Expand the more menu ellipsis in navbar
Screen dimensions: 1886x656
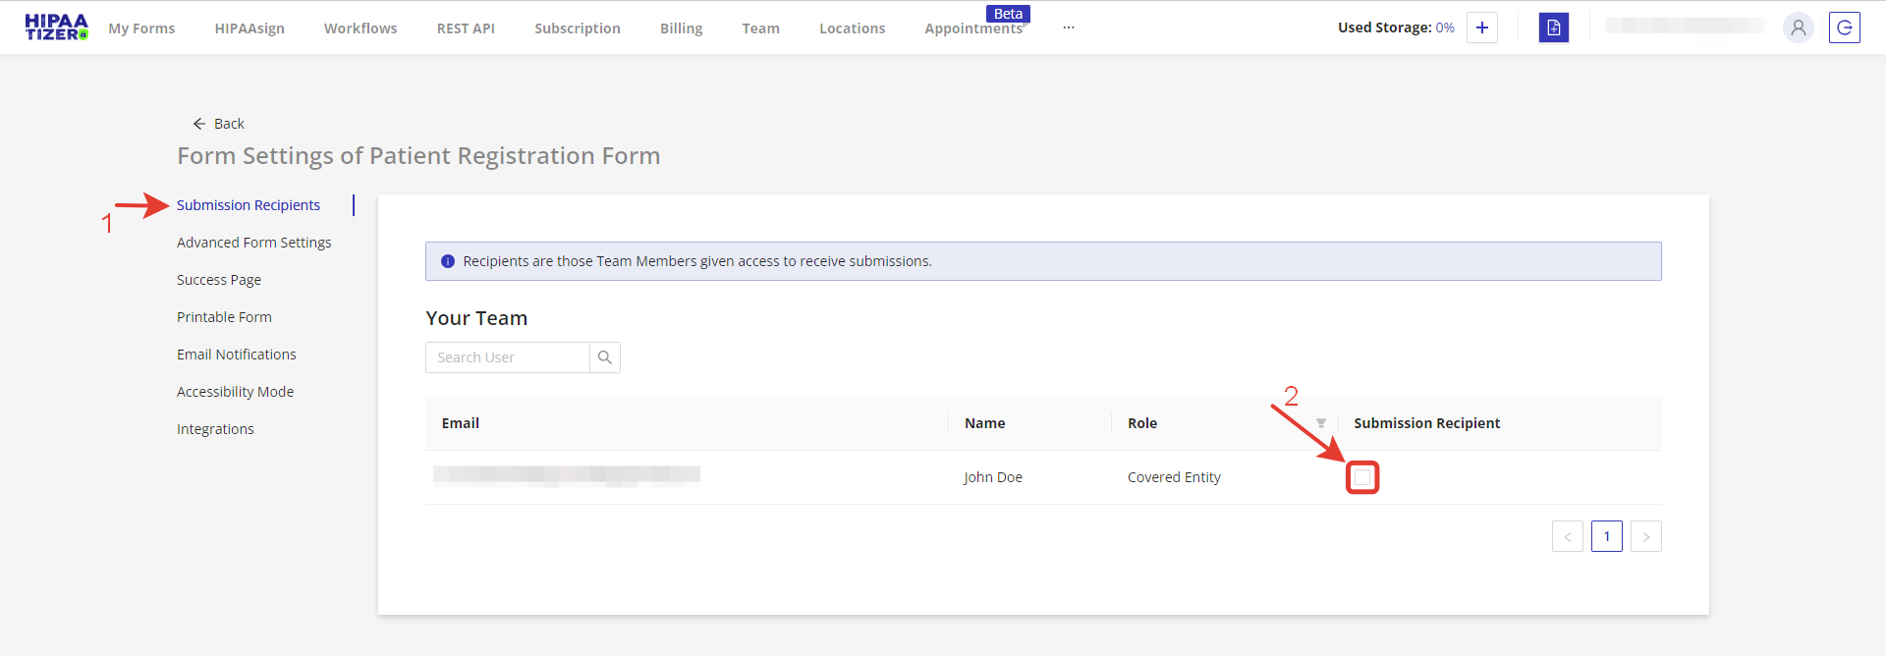1068,28
